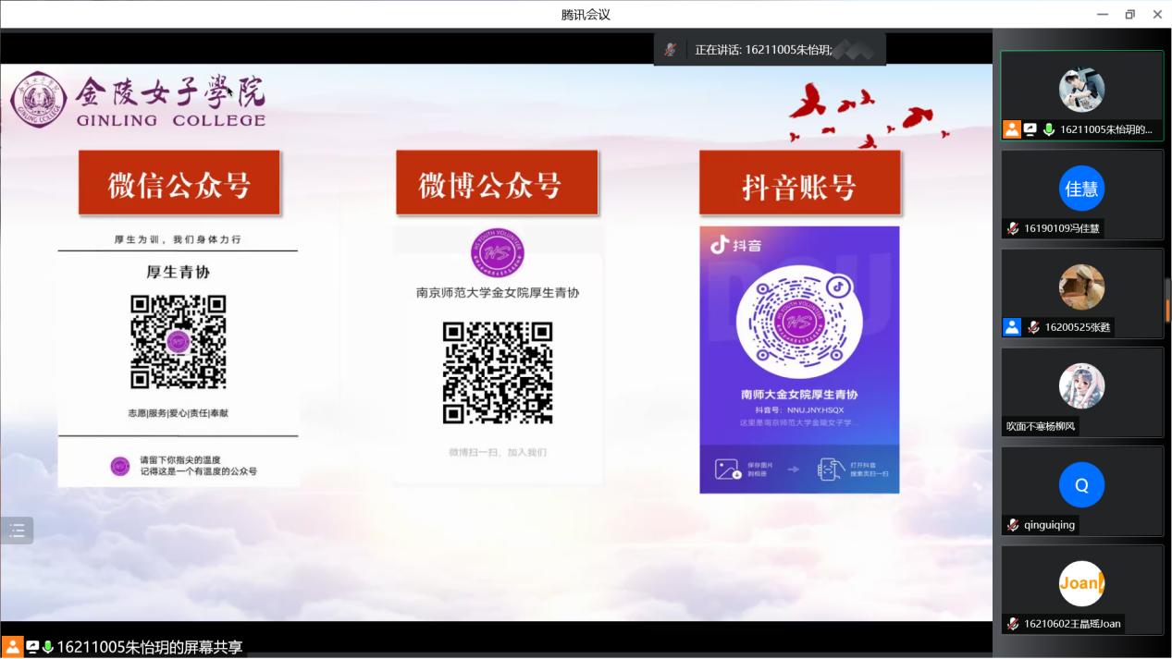The width and height of the screenshot is (1172, 659).
Task: Click green microphone on 朱怡玥 participant tile
Action: pyautogui.click(x=1049, y=129)
